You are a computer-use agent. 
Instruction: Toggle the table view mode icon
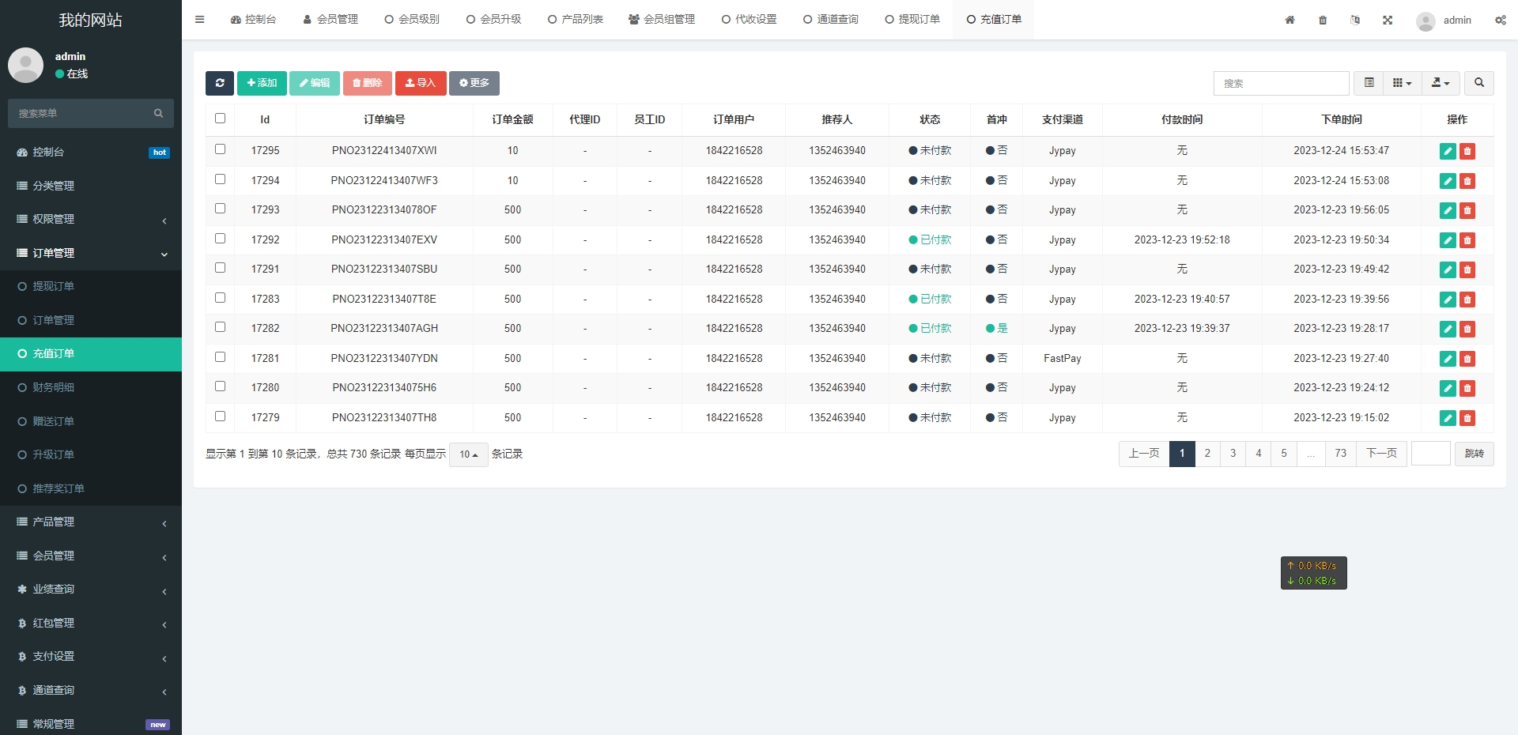1369,83
